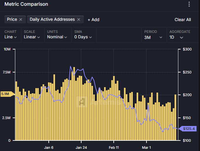Open the Units Nominal dropdown
Screen dimensions: 200x151
(x=57, y=37)
